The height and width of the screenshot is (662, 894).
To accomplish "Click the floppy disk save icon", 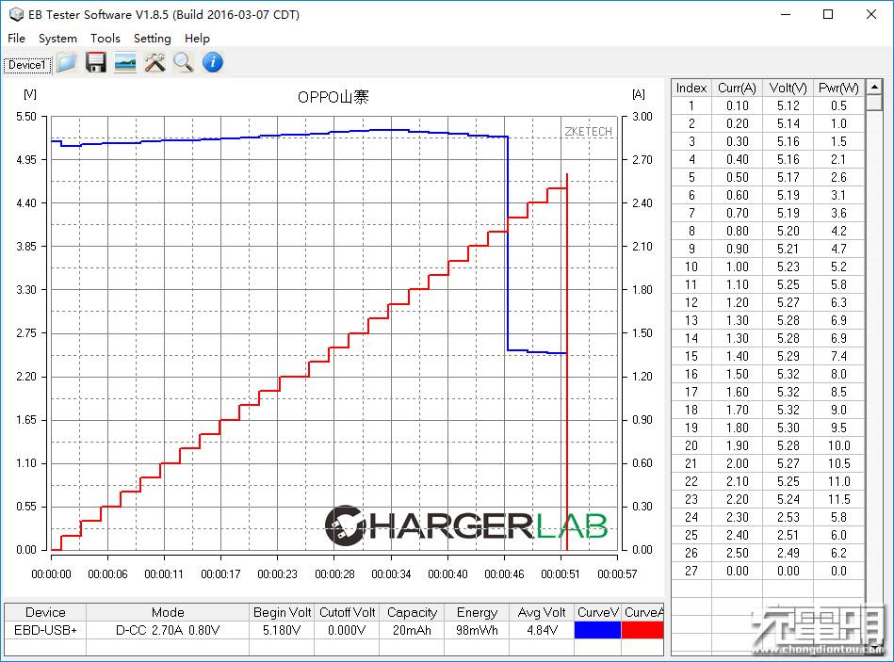I will (x=96, y=63).
